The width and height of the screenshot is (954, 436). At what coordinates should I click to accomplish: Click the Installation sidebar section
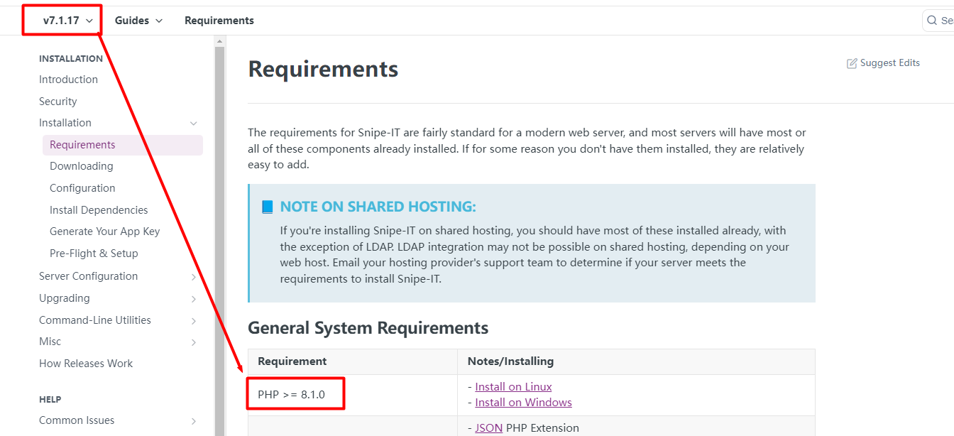click(65, 123)
